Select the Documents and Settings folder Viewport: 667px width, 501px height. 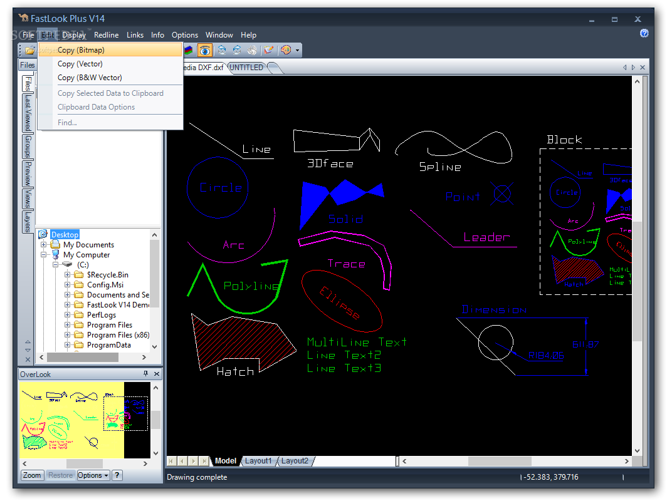click(118, 295)
